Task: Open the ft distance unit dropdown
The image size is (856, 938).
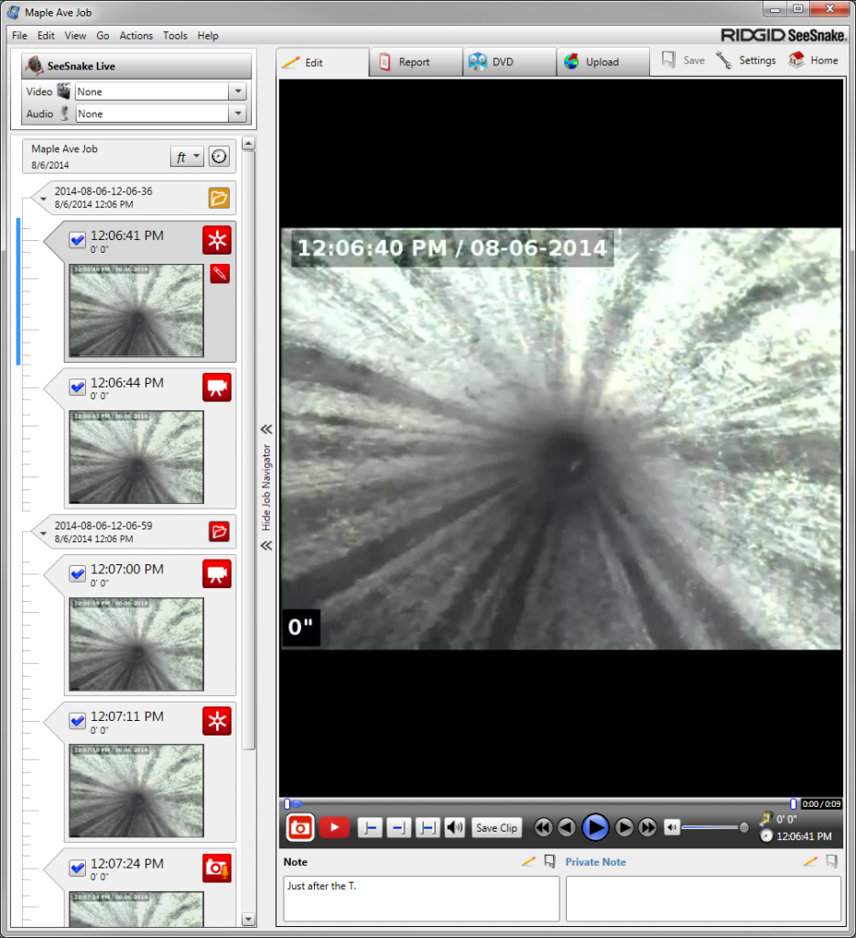Action: pyautogui.click(x=187, y=157)
